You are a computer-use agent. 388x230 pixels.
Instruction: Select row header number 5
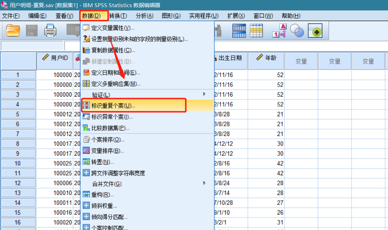[x=18, y=114]
